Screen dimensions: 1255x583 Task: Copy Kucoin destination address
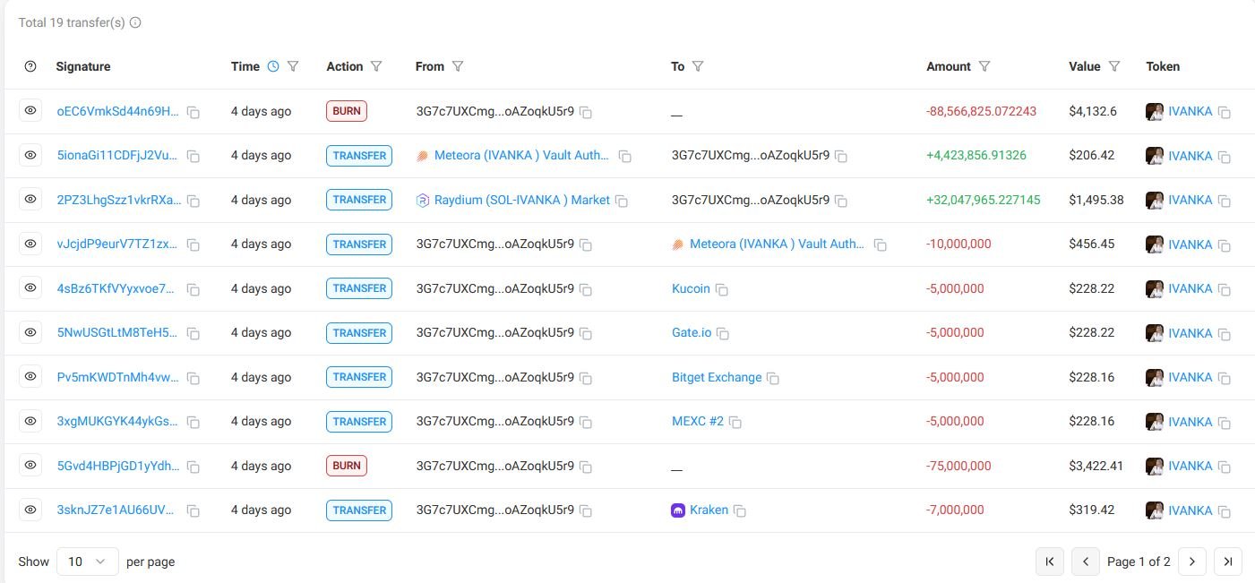point(721,289)
